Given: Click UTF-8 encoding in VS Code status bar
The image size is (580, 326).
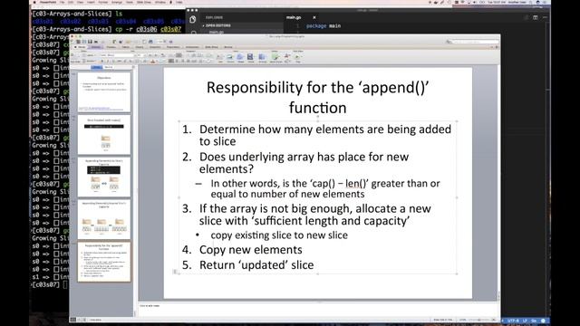Looking at the screenshot, I should [514, 321].
